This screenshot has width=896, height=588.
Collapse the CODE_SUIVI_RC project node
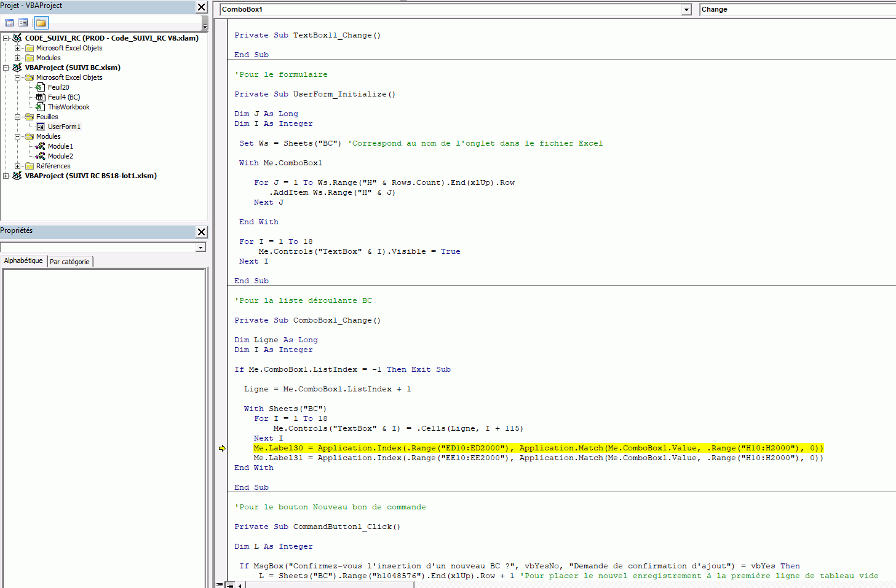click(6, 38)
